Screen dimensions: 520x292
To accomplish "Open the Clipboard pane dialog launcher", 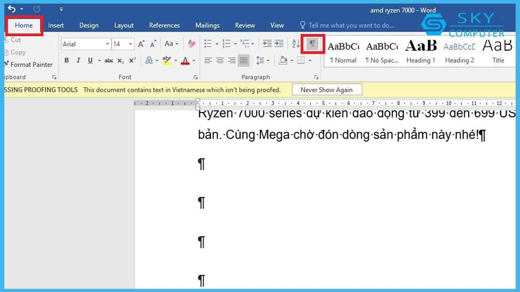I will tap(54, 77).
